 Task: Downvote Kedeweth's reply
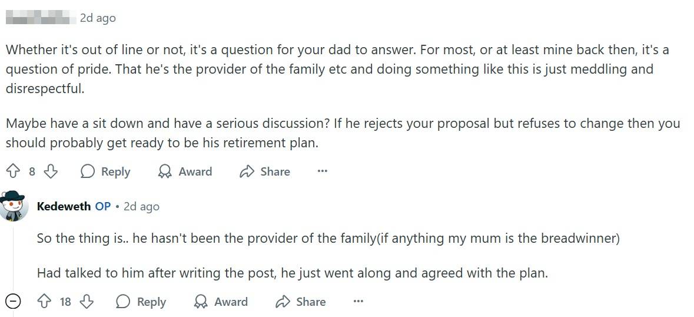pyautogui.click(x=87, y=302)
